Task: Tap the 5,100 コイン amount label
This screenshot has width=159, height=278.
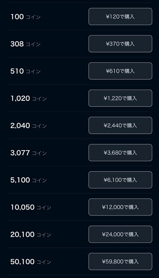Action: (x=29, y=180)
